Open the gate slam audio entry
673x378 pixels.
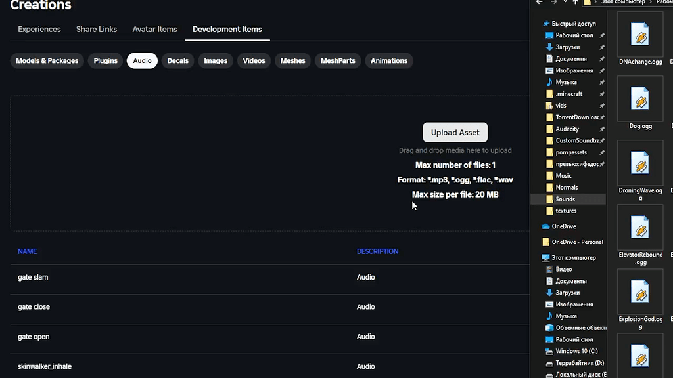click(33, 277)
